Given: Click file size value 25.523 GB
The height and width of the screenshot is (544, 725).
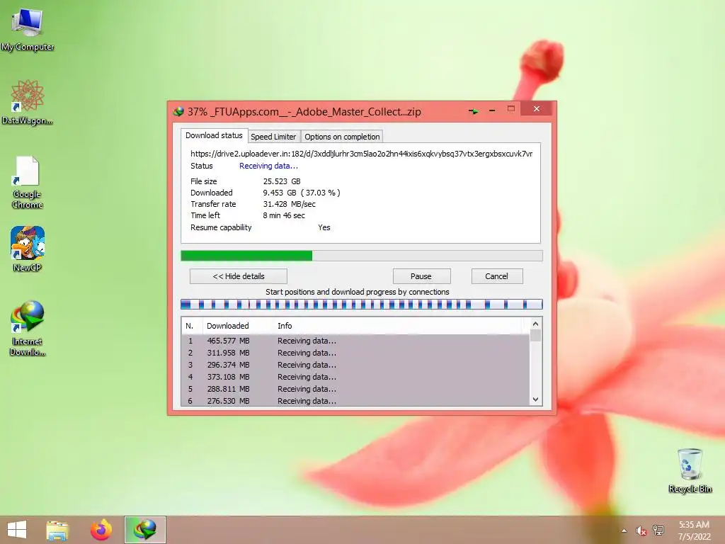Looking at the screenshot, I should [x=282, y=181].
